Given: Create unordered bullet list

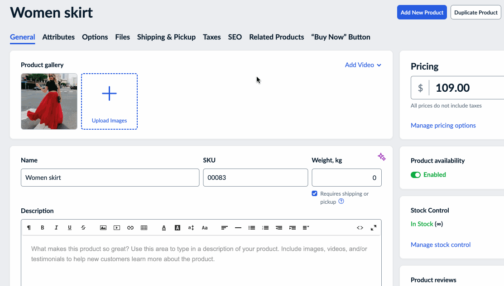Looking at the screenshot, I should (x=252, y=228).
